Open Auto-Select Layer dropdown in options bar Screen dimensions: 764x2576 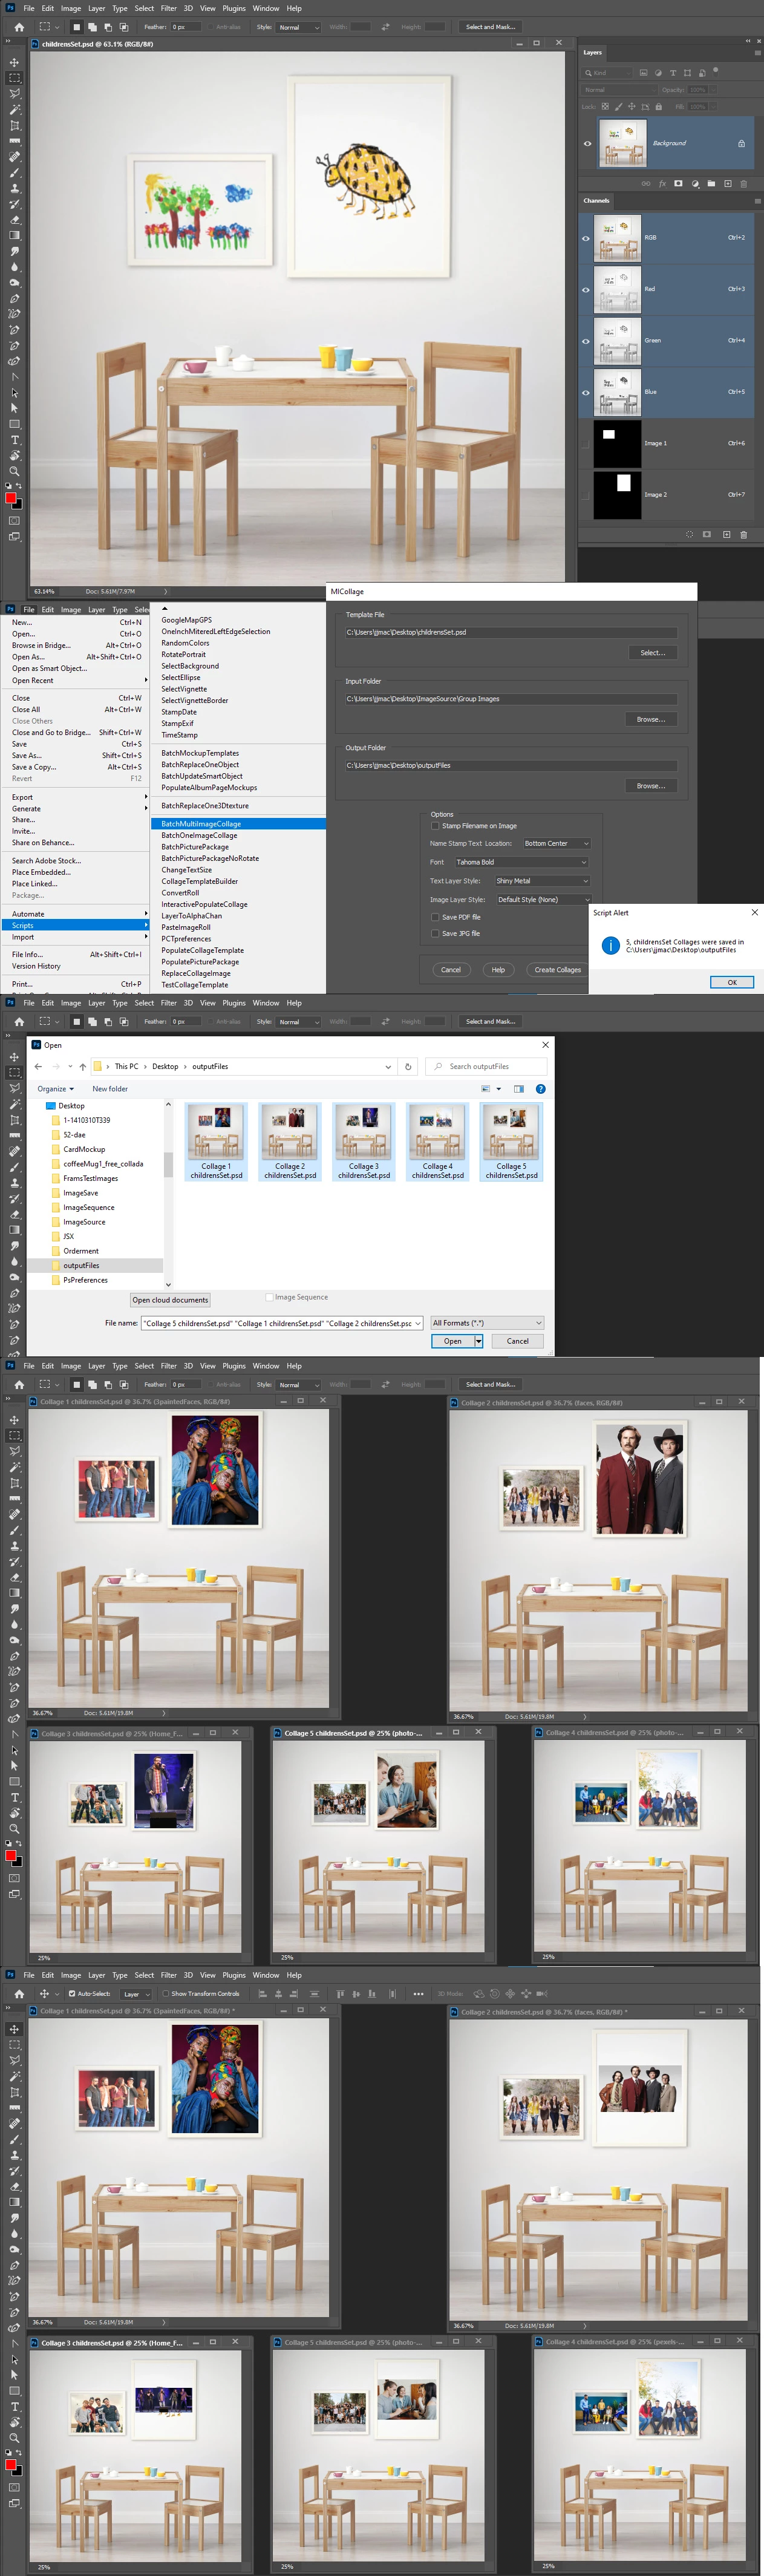pyautogui.click(x=136, y=1994)
